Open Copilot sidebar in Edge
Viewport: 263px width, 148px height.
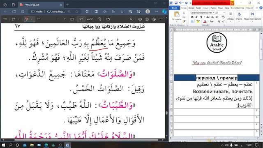click(x=164, y=12)
